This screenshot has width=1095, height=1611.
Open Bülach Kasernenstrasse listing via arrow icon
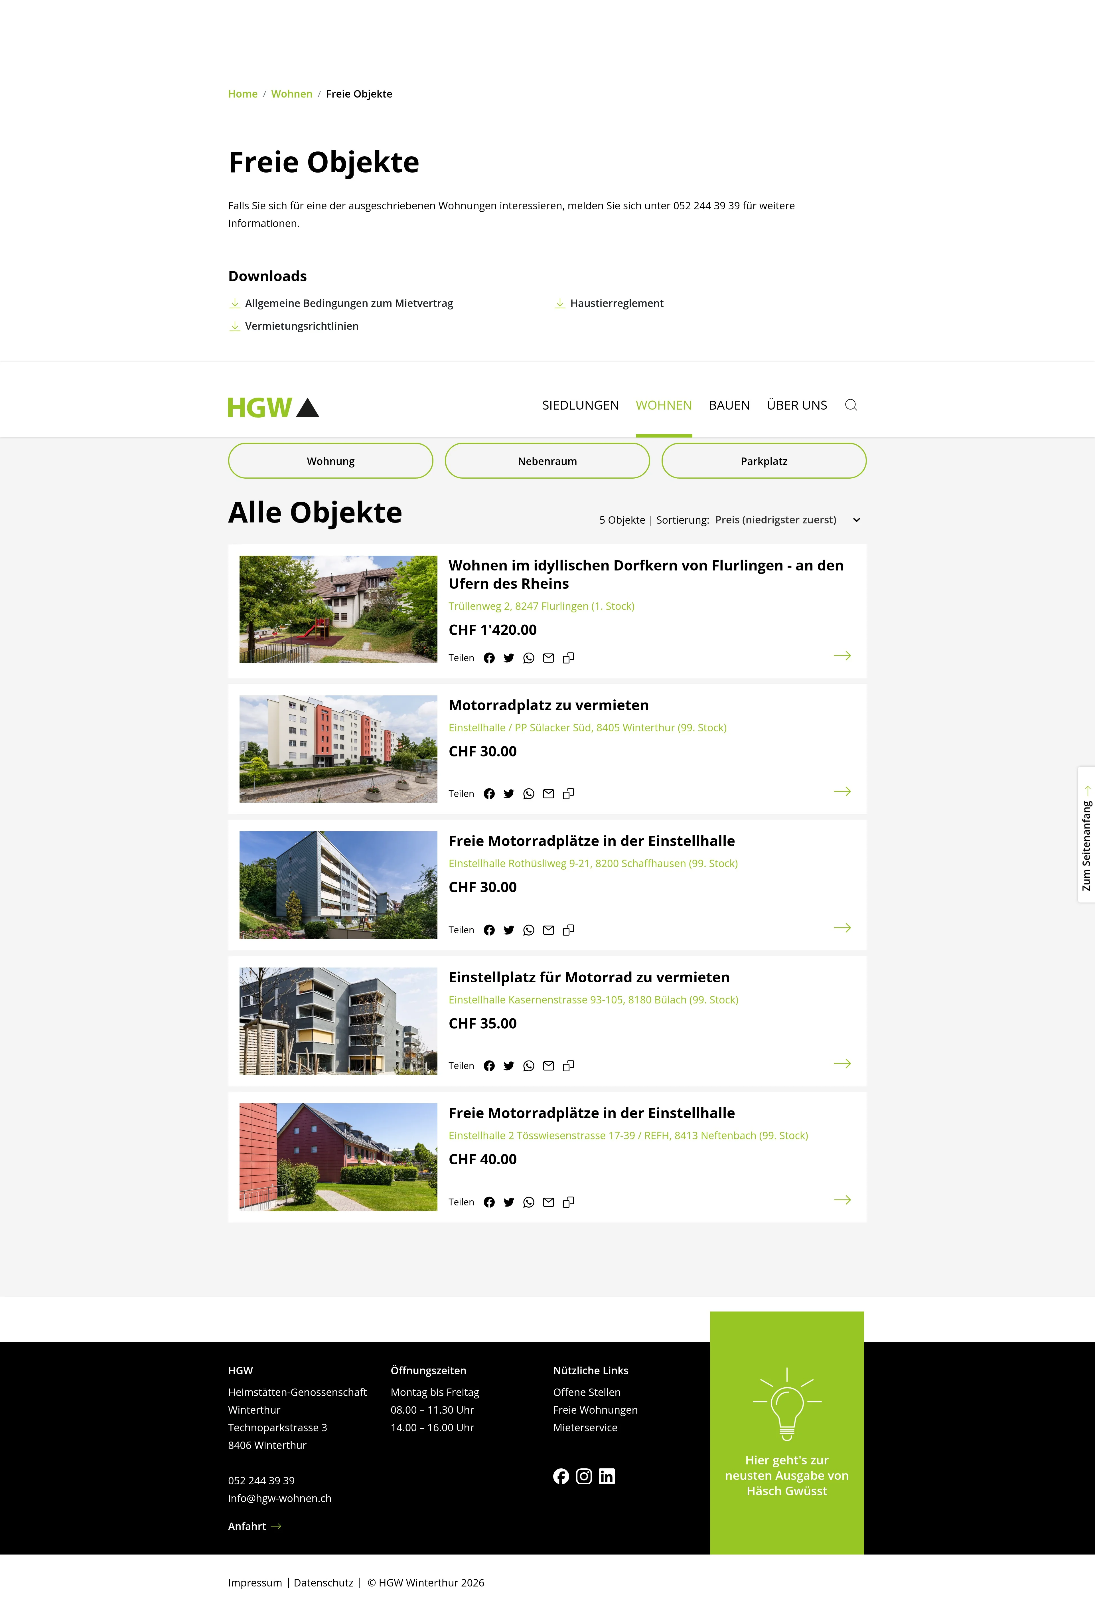point(842,1063)
